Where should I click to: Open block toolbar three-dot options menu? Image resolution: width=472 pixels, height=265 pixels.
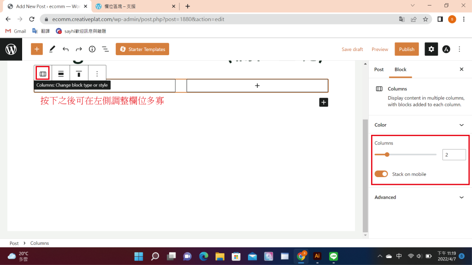(x=97, y=74)
